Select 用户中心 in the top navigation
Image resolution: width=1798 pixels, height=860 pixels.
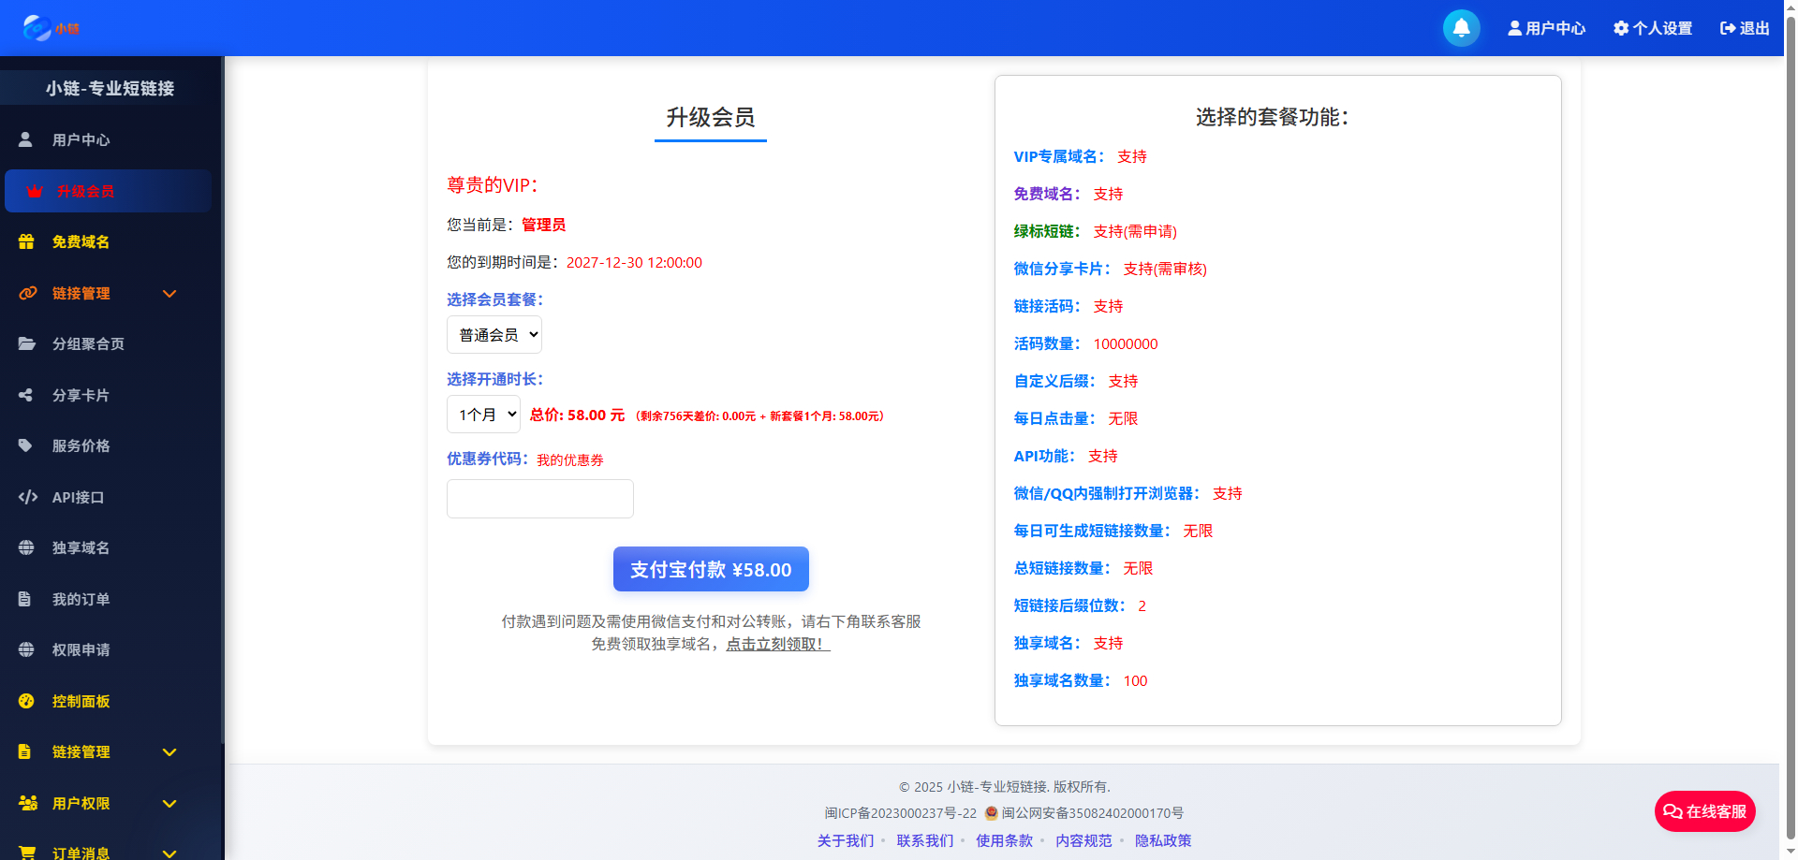coord(1546,28)
